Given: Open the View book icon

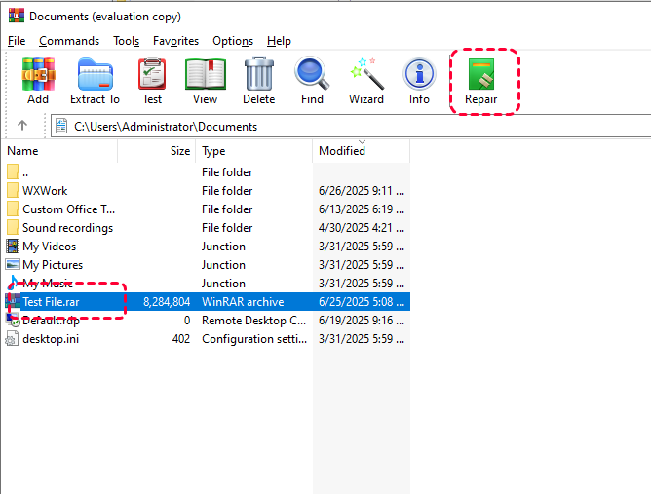Looking at the screenshot, I should [x=205, y=75].
